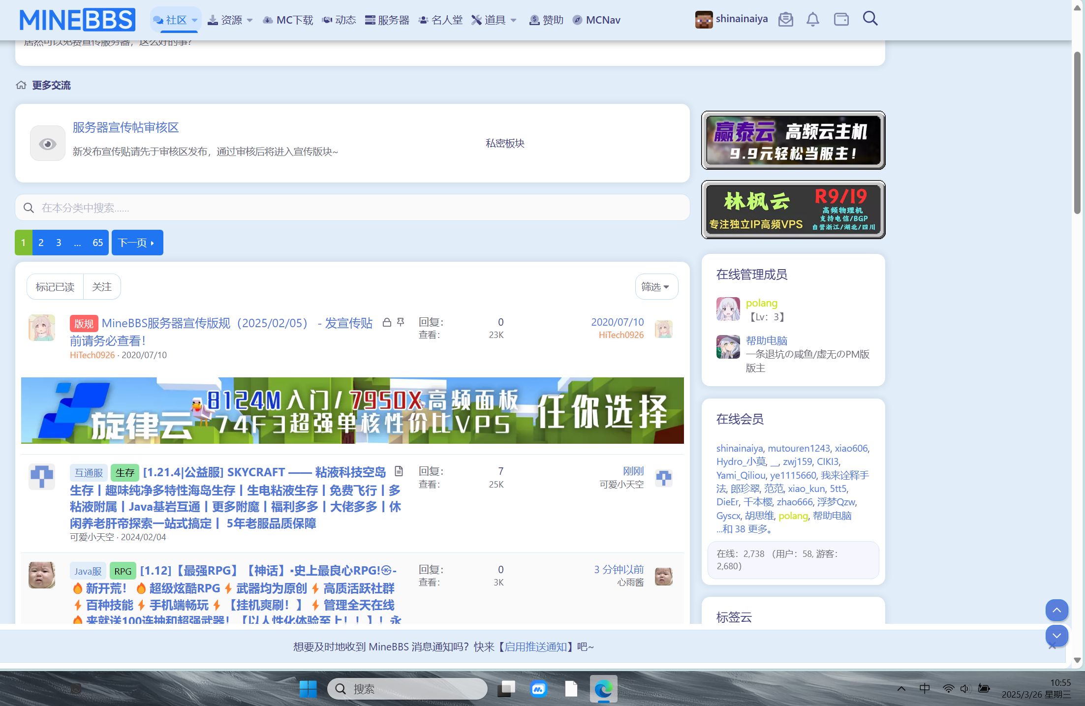Click the MineBBS logo
1085x706 pixels.
[x=77, y=20]
